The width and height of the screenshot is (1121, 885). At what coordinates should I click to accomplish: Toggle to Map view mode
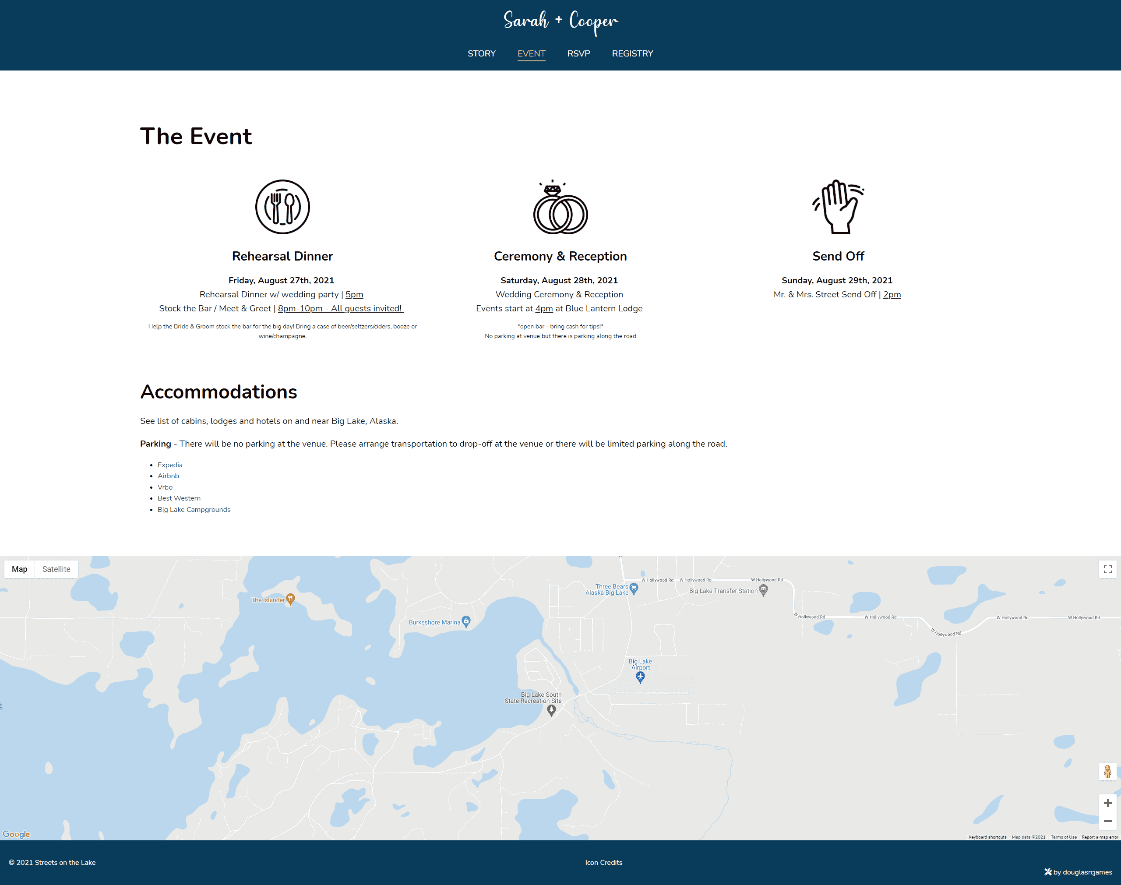[x=19, y=568]
